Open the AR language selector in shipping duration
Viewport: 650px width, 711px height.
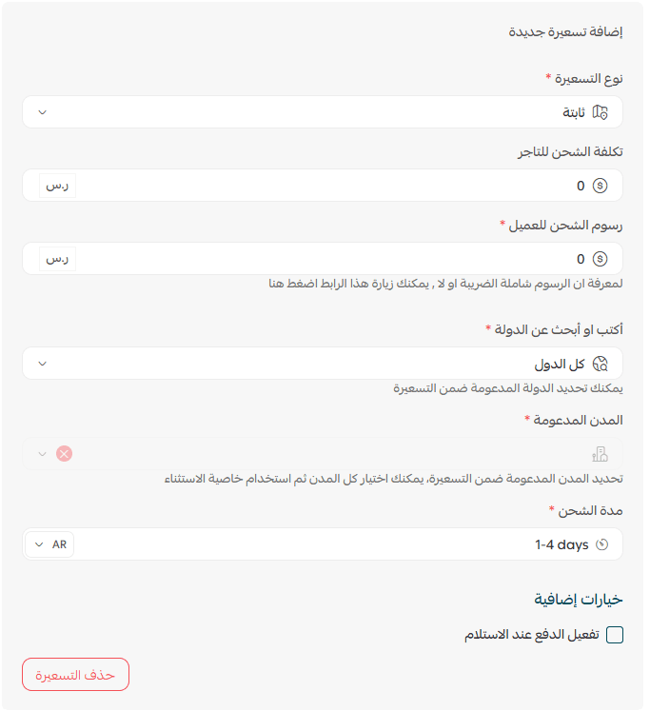pyautogui.click(x=49, y=544)
